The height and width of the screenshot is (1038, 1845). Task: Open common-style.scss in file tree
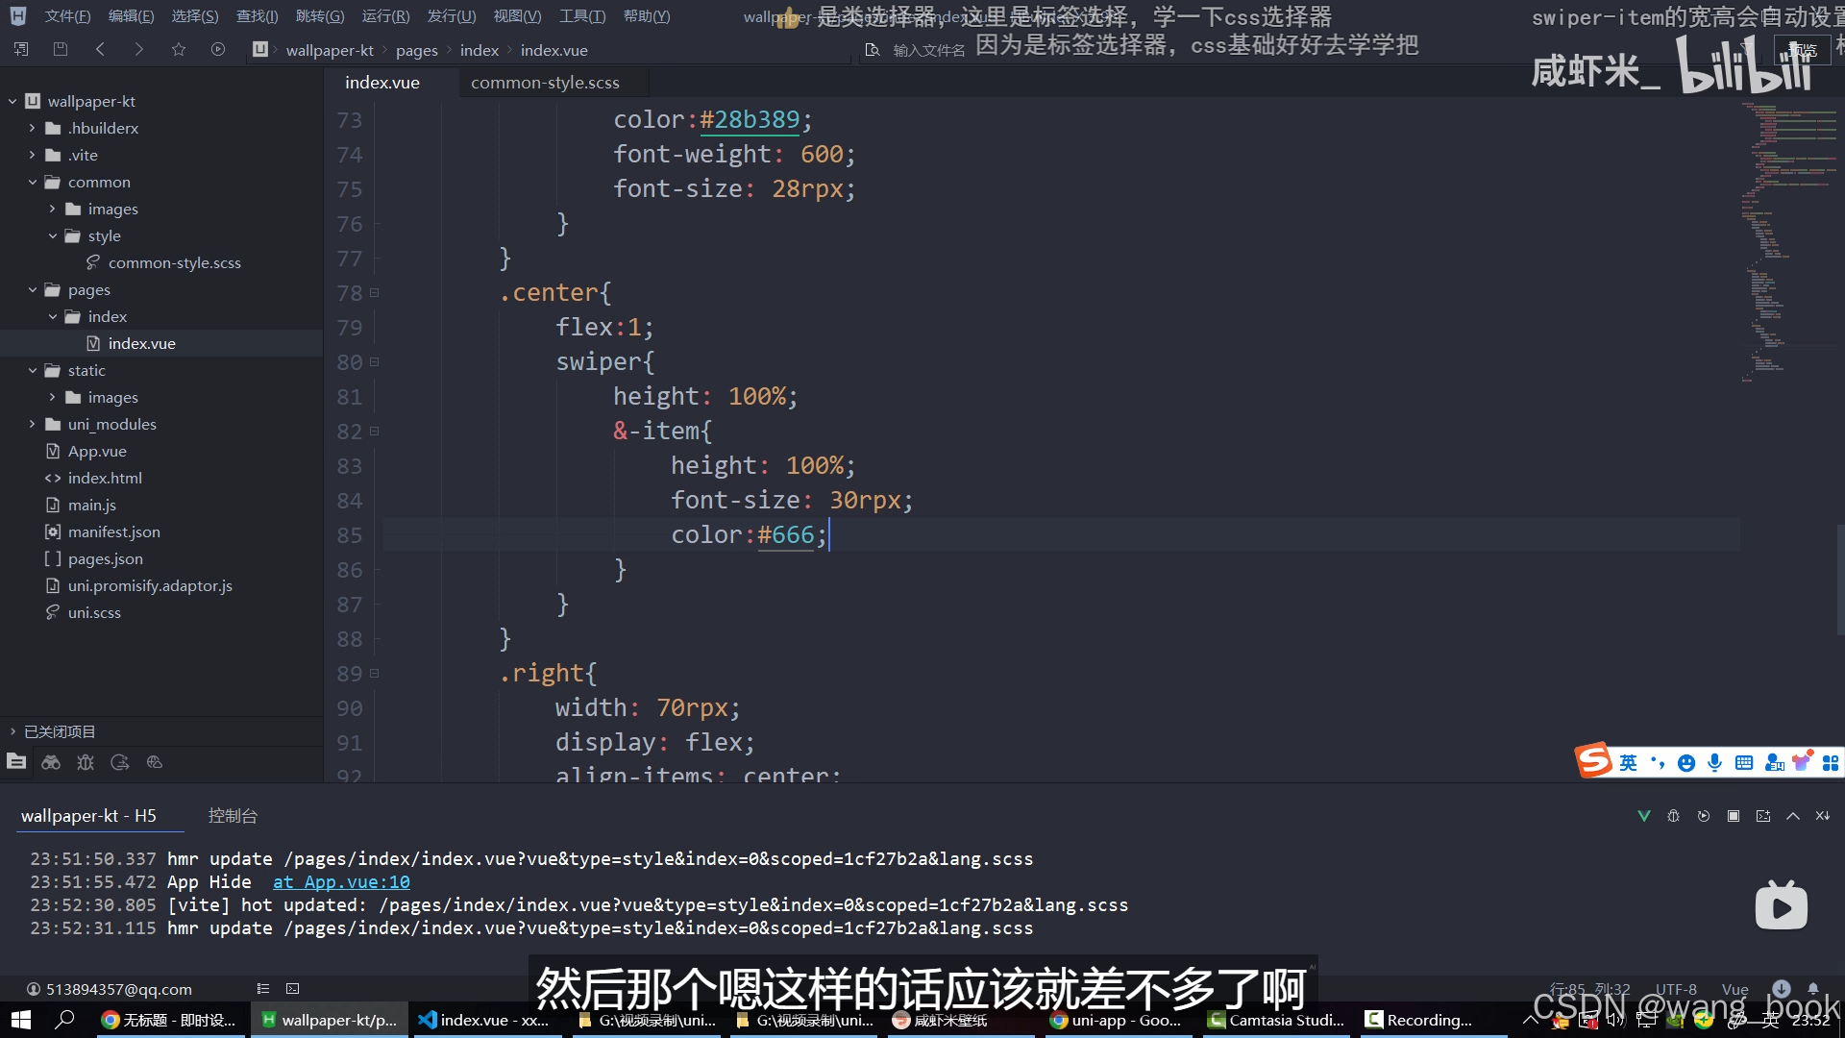pyautogui.click(x=174, y=262)
